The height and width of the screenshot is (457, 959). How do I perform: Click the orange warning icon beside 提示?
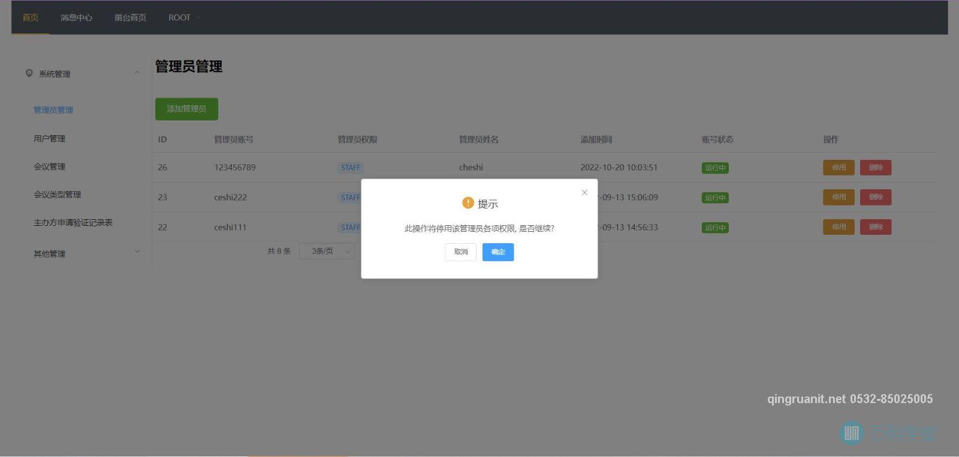pyautogui.click(x=468, y=203)
